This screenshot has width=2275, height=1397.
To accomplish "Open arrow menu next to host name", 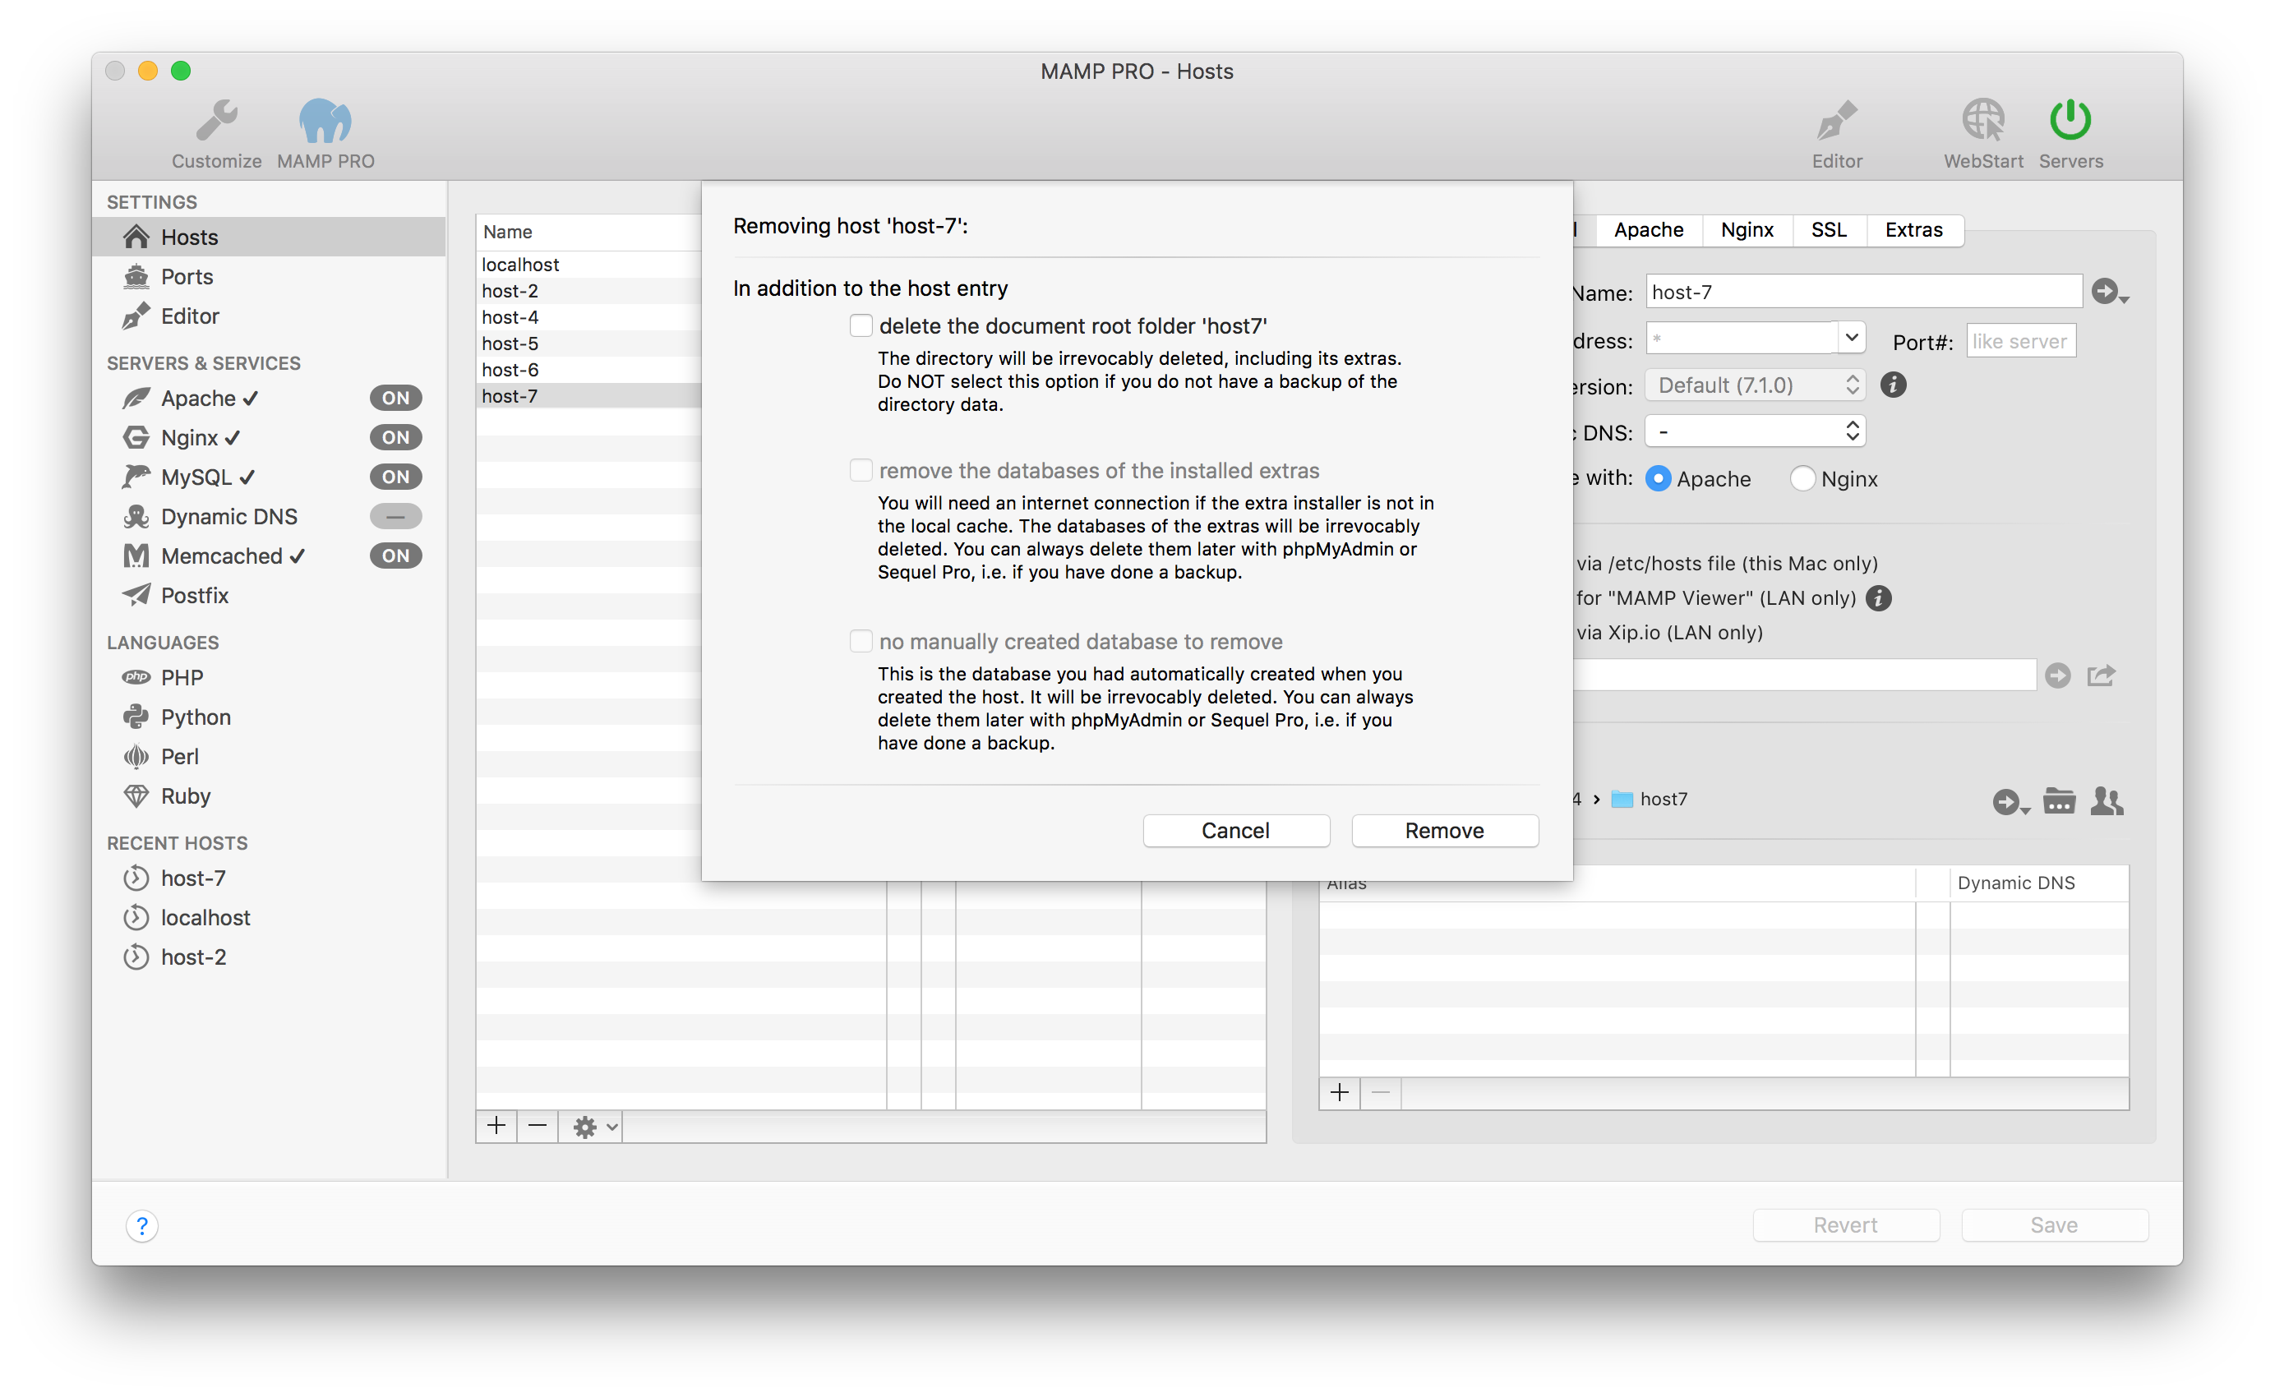I will pyautogui.click(x=2110, y=293).
